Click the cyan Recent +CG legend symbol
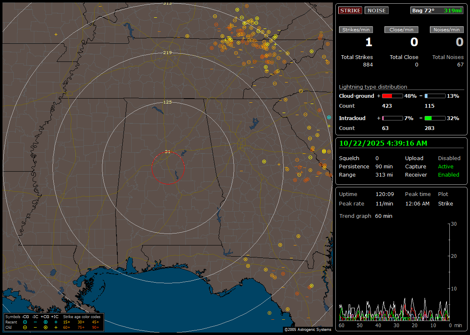470x335 pixels. pyautogui.click(x=45, y=322)
